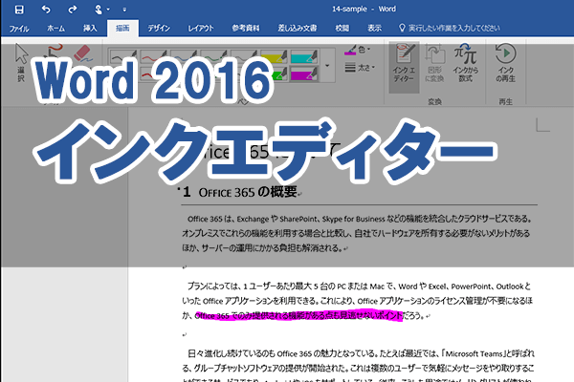Redo the last undone action
This screenshot has height=382, width=574.
point(72,10)
